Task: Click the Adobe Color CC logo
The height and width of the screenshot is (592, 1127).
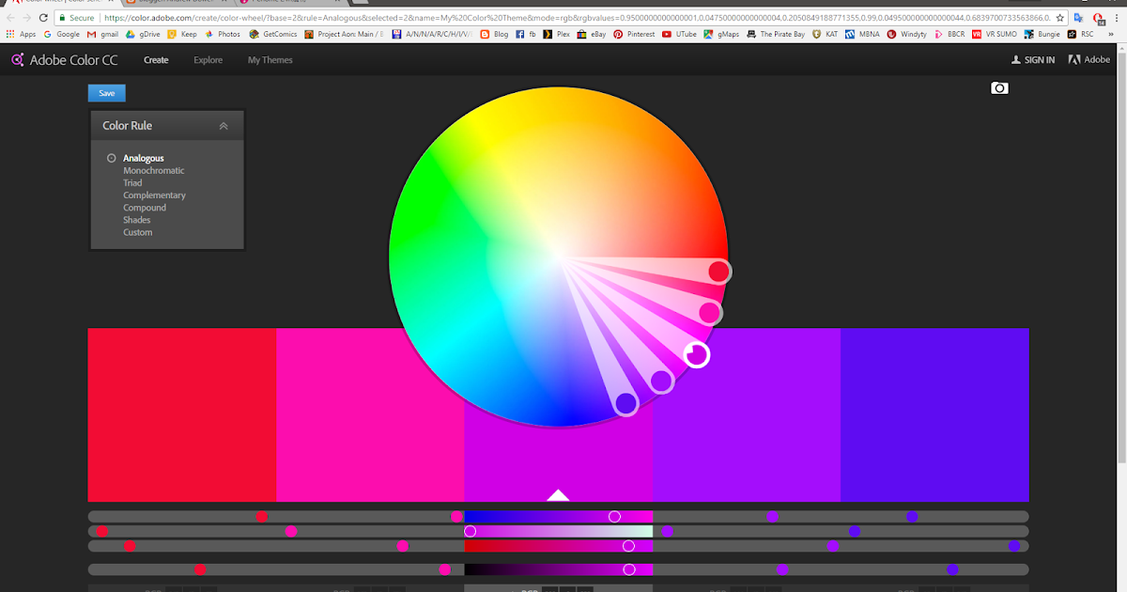Action: (x=65, y=59)
